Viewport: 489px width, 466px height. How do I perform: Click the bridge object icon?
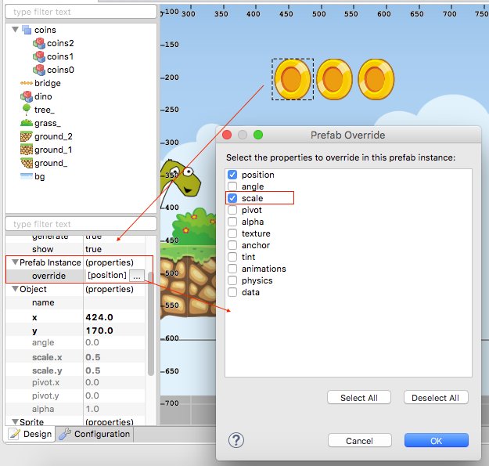tap(26, 83)
